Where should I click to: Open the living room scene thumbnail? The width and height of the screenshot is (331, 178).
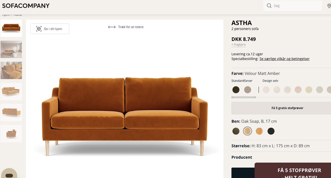coord(11,49)
